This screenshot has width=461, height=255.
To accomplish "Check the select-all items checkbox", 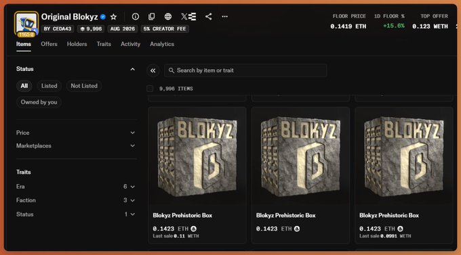I will [150, 89].
